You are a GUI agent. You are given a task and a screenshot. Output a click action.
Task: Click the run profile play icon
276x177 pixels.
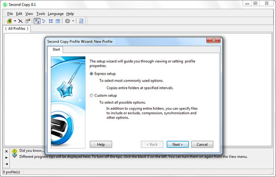pos(68,21)
